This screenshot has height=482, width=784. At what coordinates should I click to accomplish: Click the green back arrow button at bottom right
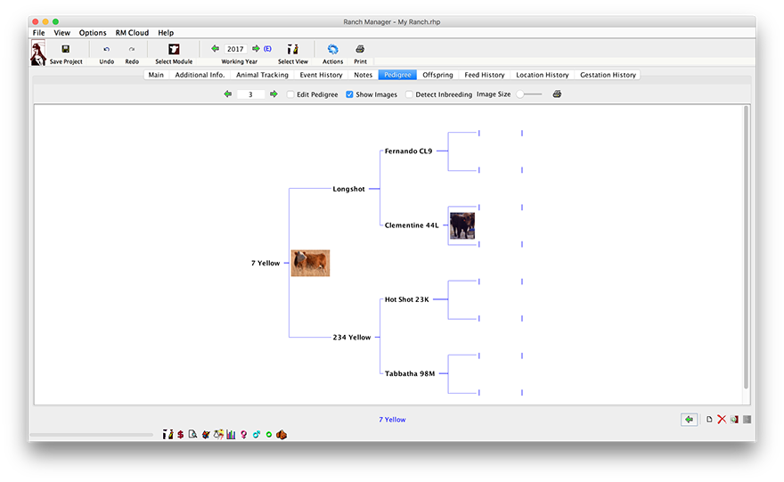click(689, 420)
